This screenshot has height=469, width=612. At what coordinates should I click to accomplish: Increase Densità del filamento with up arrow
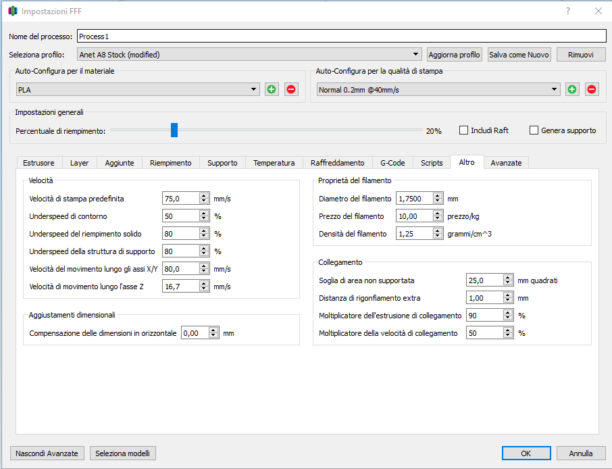tap(438, 231)
